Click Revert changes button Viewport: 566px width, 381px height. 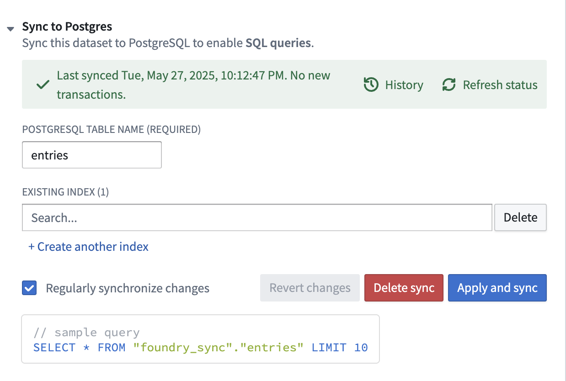pos(310,288)
